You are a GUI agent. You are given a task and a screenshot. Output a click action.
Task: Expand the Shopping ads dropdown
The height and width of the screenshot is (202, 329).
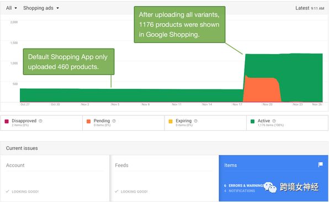pos(41,8)
